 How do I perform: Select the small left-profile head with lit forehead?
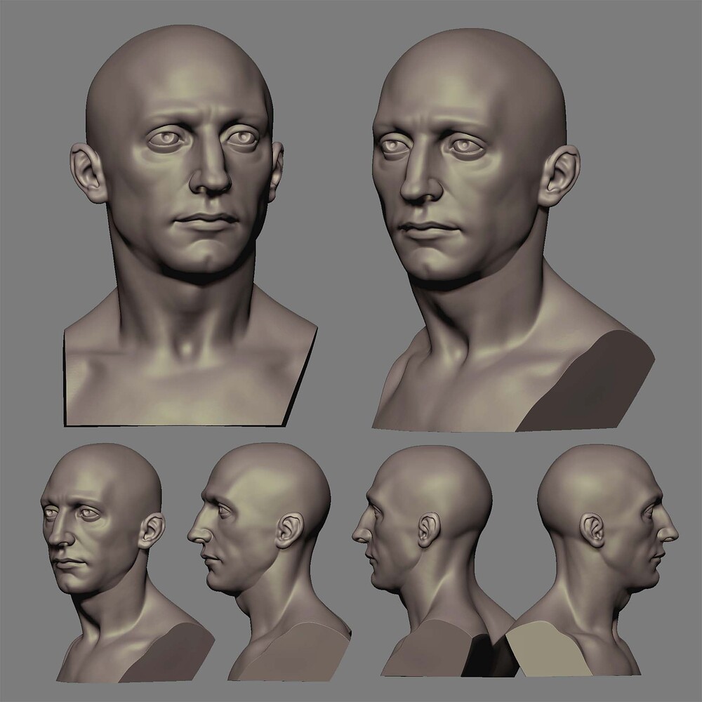(269, 562)
